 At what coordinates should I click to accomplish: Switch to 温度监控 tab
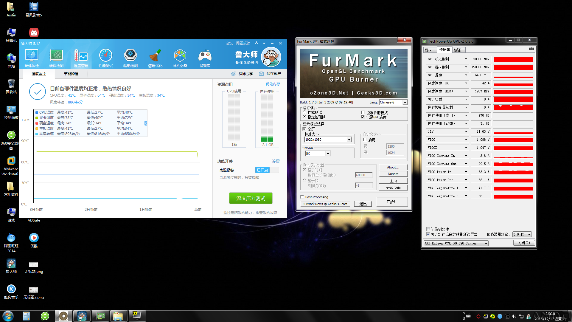tap(39, 74)
